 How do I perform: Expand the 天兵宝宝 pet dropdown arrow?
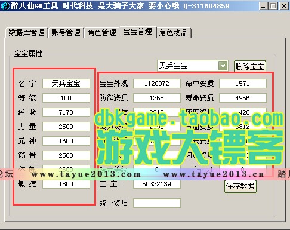click(x=223, y=66)
